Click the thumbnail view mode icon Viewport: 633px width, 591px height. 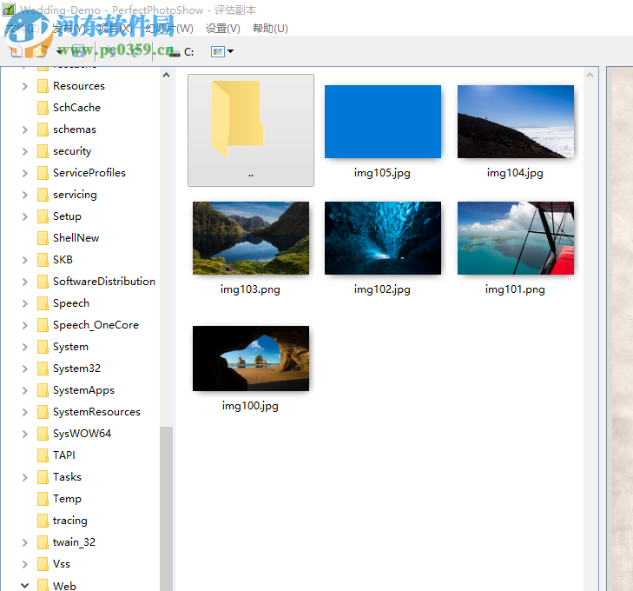pyautogui.click(x=218, y=51)
